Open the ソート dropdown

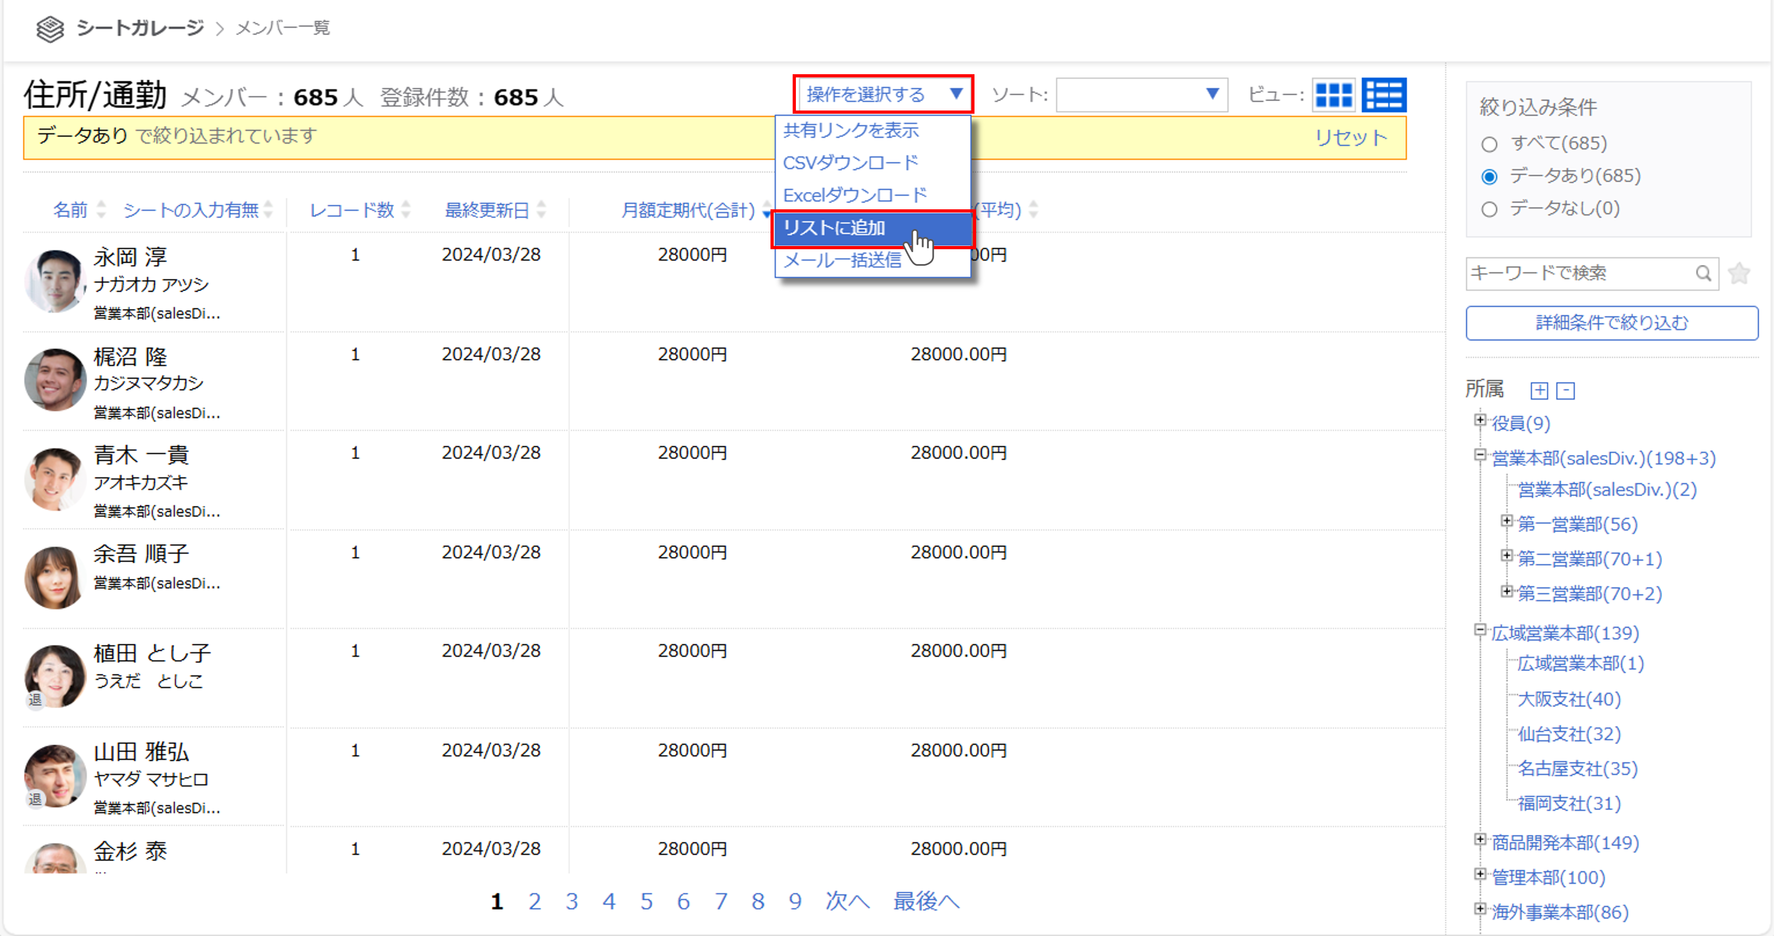(1141, 95)
